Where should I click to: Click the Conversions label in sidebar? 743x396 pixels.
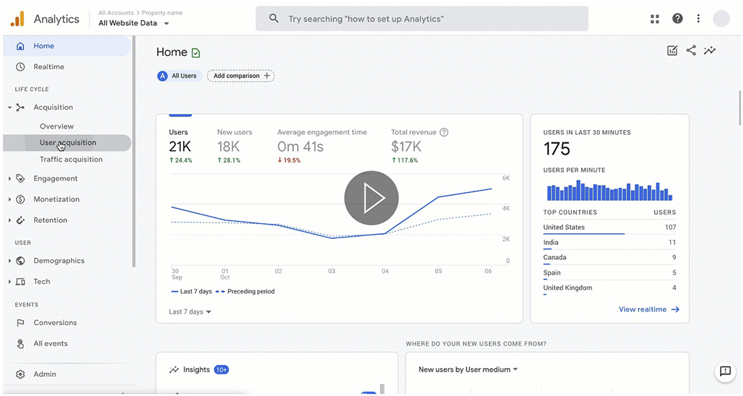pos(55,323)
